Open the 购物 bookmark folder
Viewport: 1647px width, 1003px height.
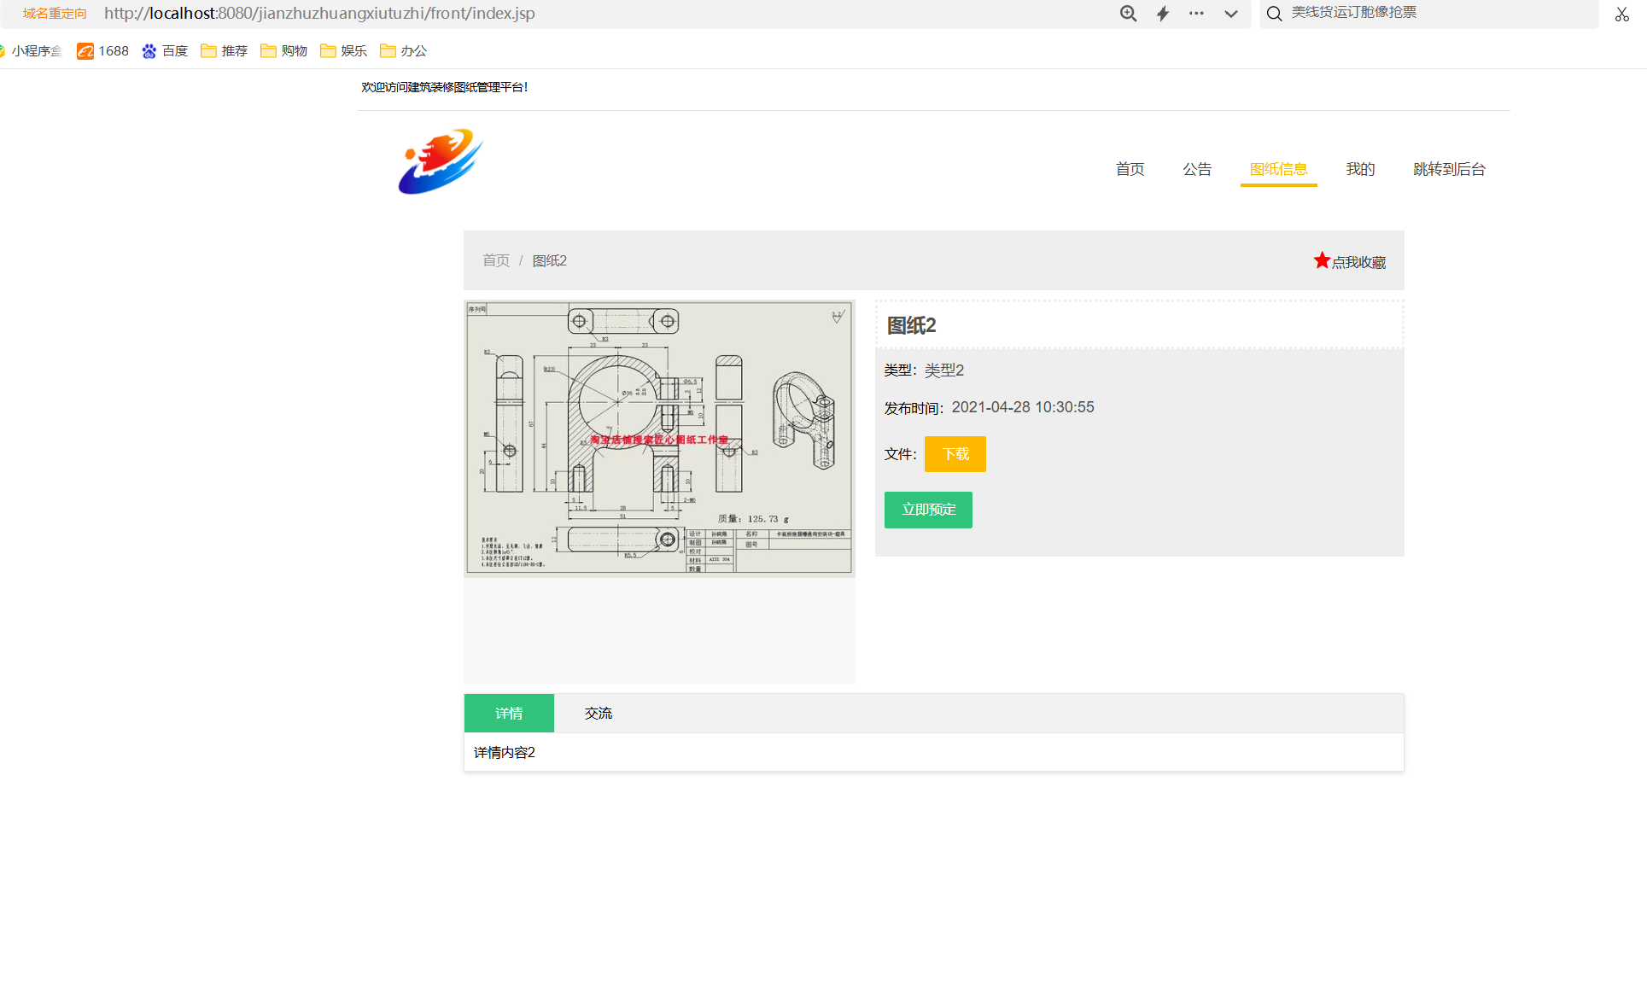pyautogui.click(x=284, y=51)
